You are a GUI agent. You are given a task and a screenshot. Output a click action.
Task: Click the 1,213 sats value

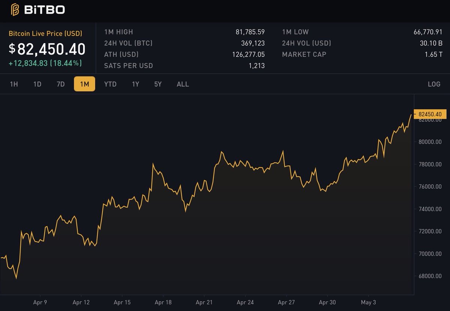[256, 66]
